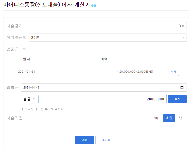This screenshot has width=190, height=149.
Task: Open the calendar picker in the date field
Action: pyautogui.click(x=182, y=87)
